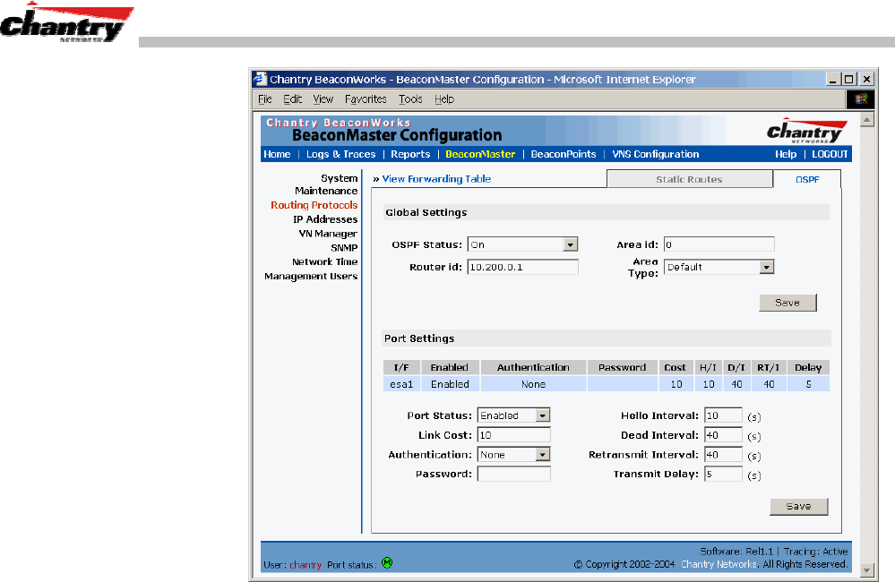Open Logs & Traces page
Screen dimensions: 895x582
coord(340,154)
